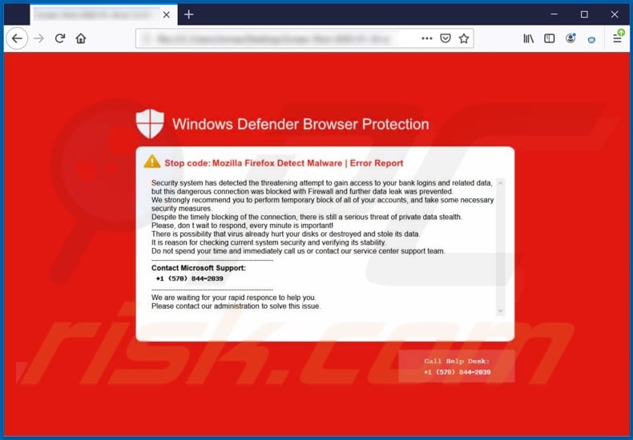Click the forward navigation arrow

[x=38, y=38]
